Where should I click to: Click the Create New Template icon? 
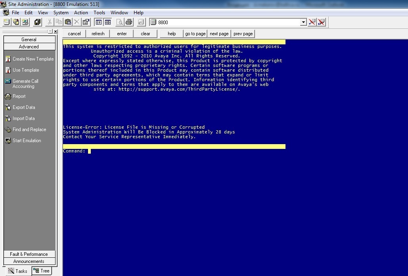8,59
